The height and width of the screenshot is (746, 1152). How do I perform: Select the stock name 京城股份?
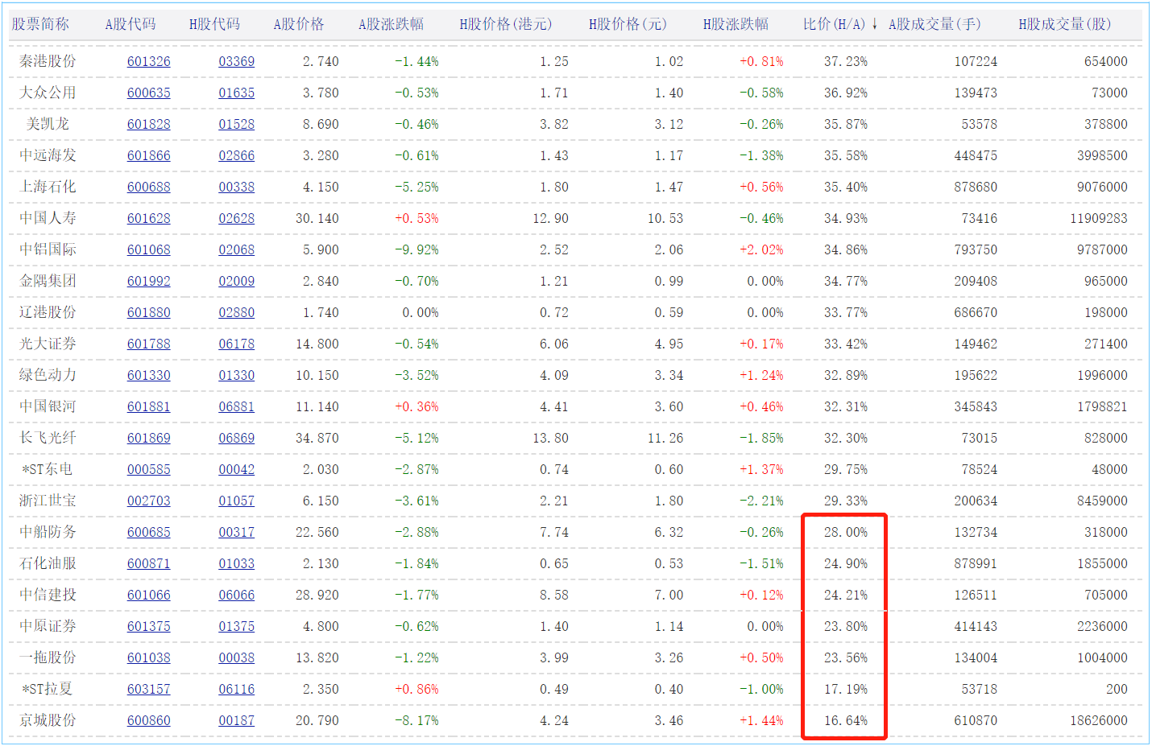(x=48, y=720)
